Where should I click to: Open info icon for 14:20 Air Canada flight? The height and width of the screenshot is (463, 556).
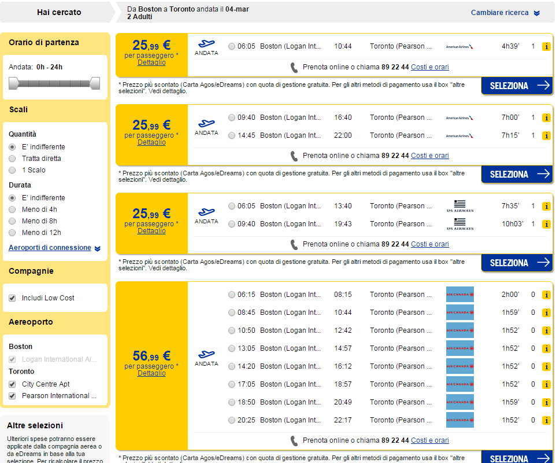click(x=546, y=366)
